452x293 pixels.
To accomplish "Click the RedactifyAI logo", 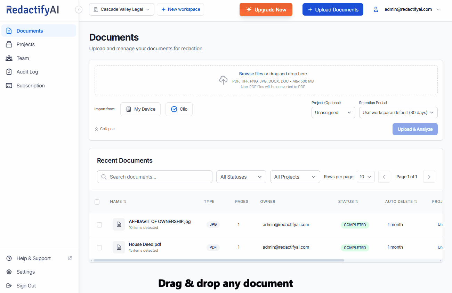I will click(32, 9).
